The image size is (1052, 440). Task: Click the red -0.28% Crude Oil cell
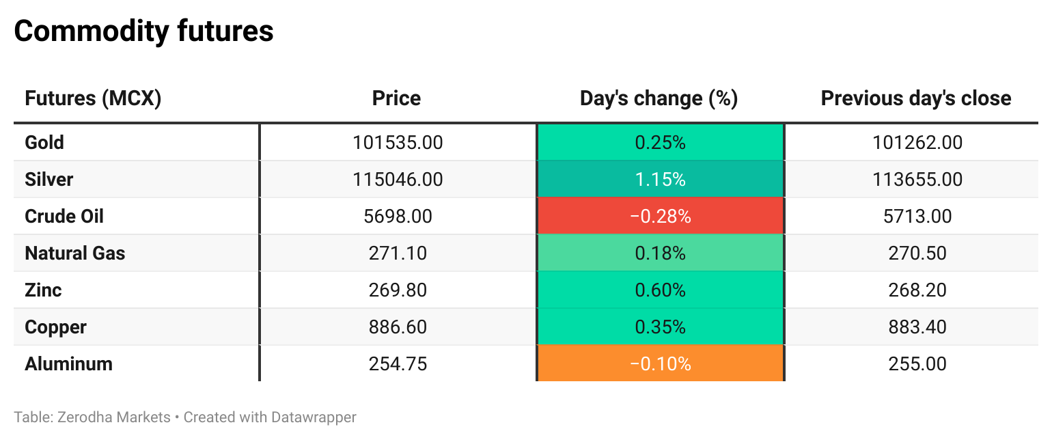point(660,217)
